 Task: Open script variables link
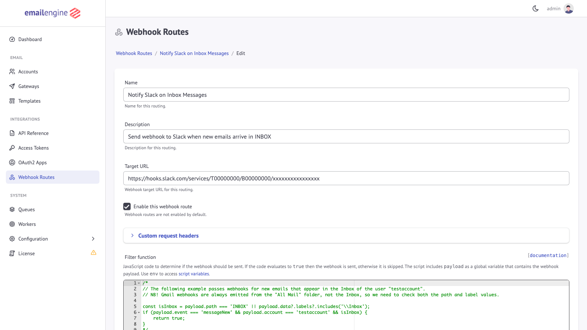click(194, 274)
